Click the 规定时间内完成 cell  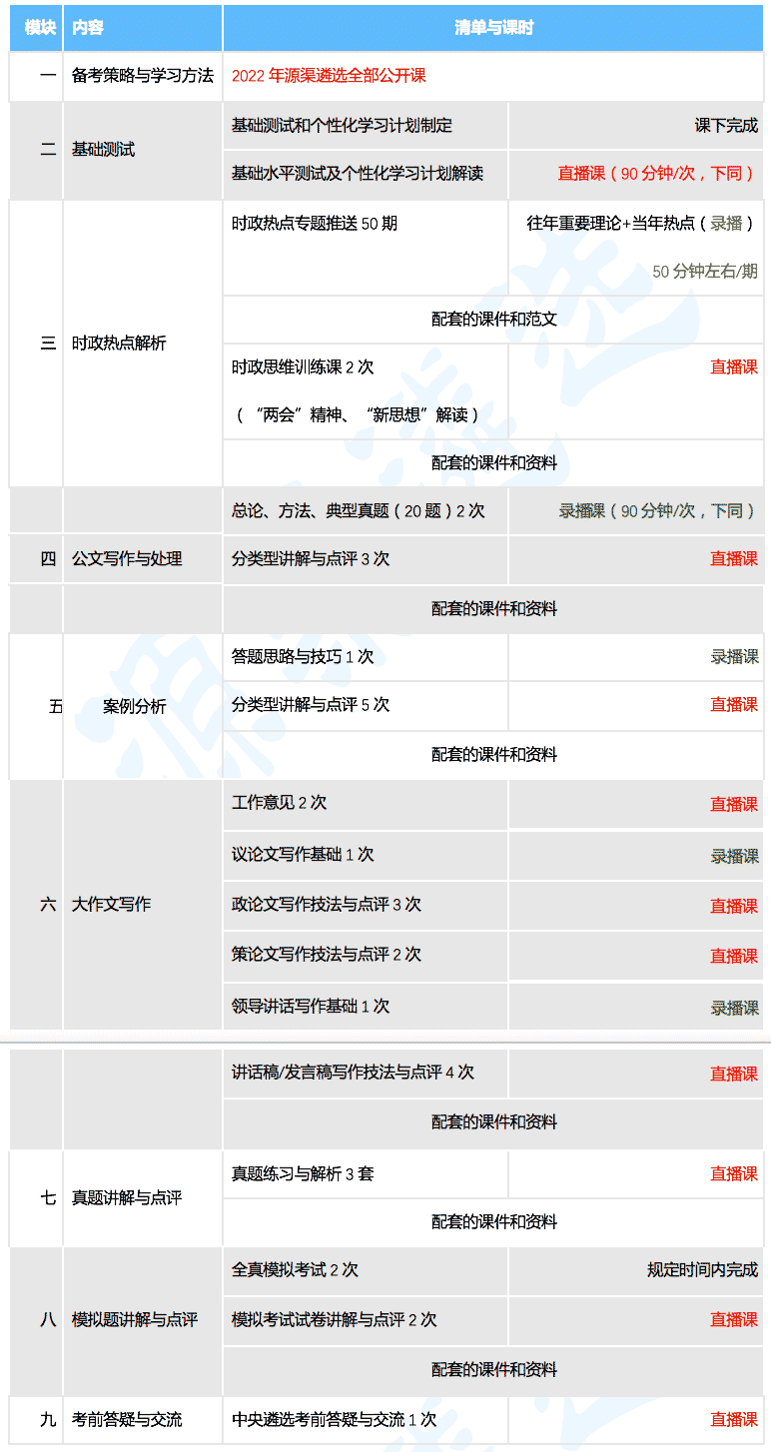point(636,1270)
